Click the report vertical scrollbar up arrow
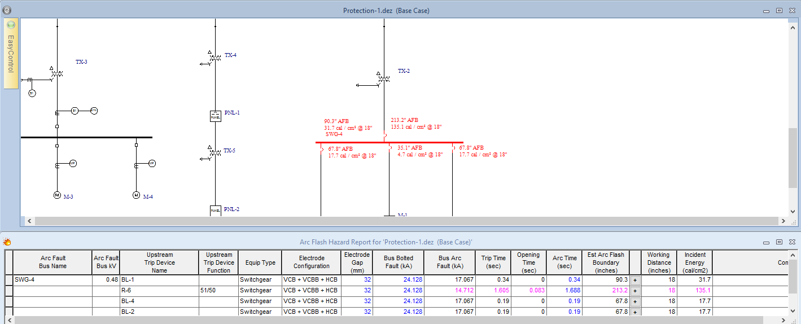This screenshot has width=801, height=324. tap(793, 255)
